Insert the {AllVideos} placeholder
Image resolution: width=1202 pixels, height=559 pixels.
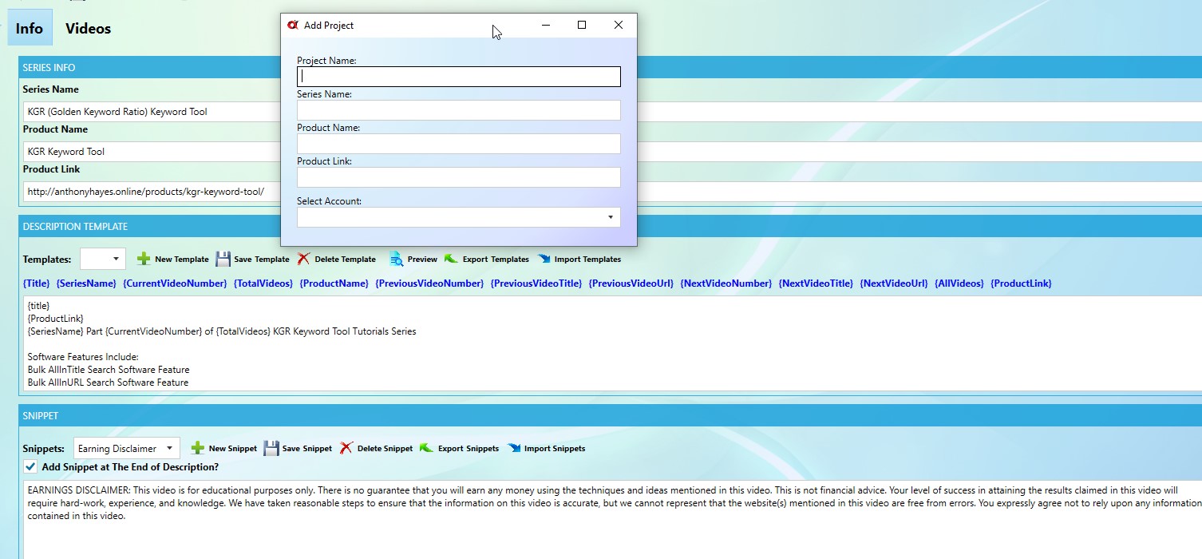959,283
